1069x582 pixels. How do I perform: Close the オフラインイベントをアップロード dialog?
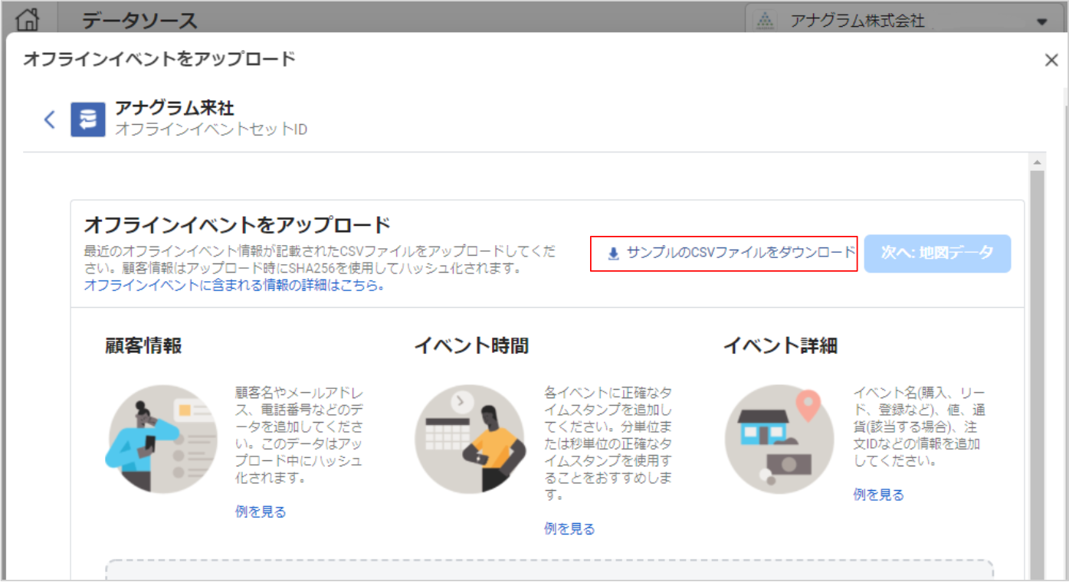click(1051, 60)
